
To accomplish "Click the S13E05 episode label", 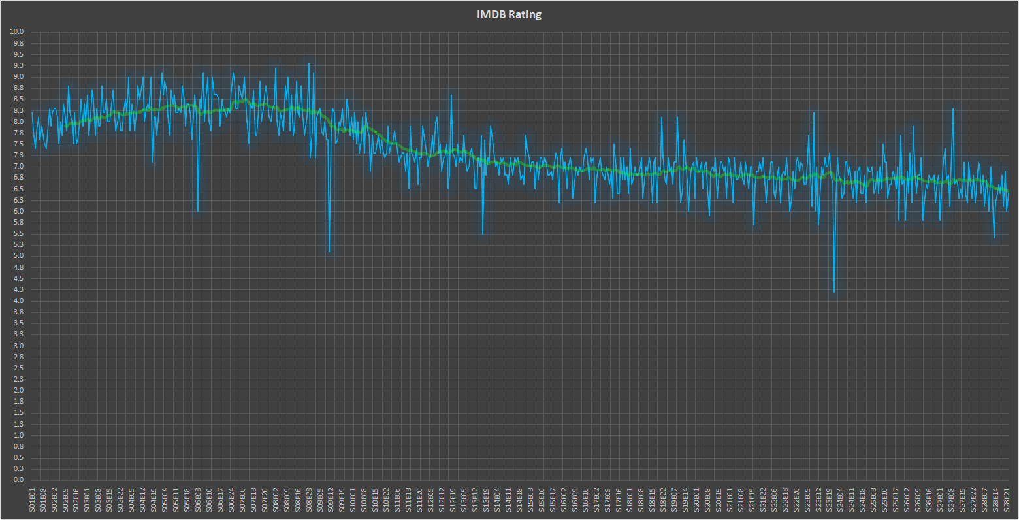I will point(464,500).
